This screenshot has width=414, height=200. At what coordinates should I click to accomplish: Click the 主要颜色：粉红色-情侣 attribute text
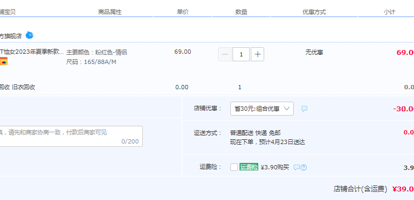[97, 52]
